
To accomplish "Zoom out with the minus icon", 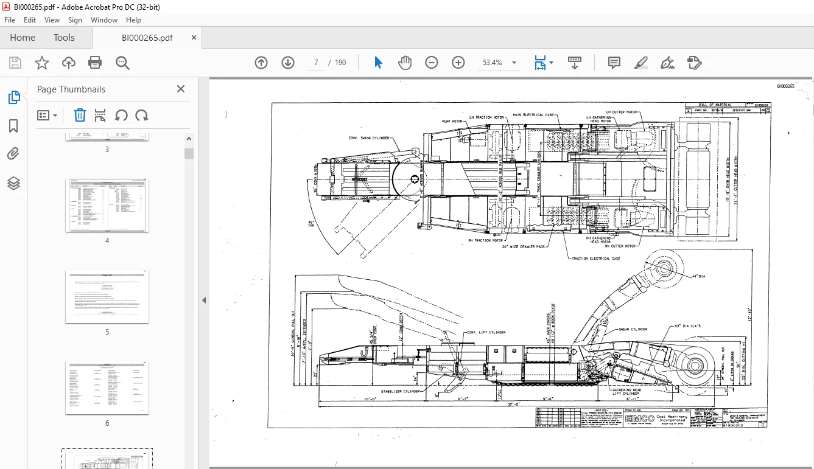I will pyautogui.click(x=432, y=63).
